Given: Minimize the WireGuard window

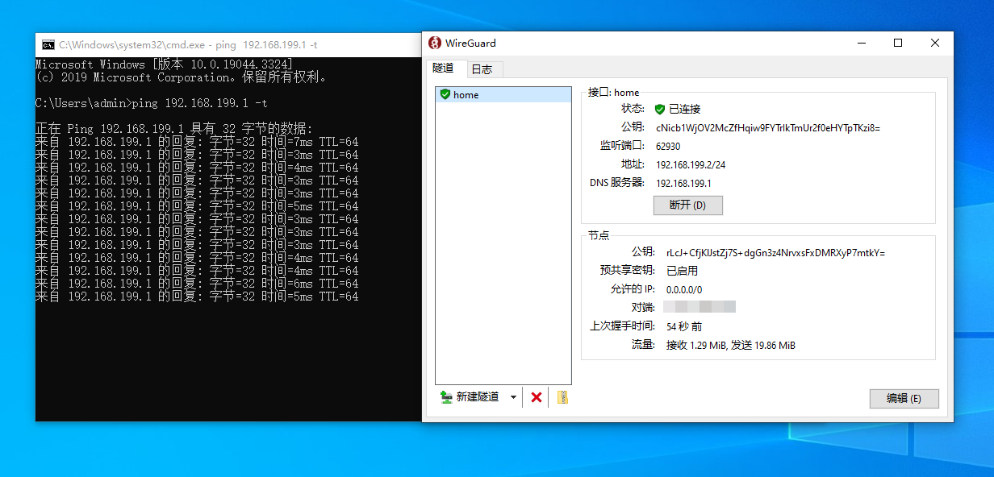Looking at the screenshot, I should [861, 44].
